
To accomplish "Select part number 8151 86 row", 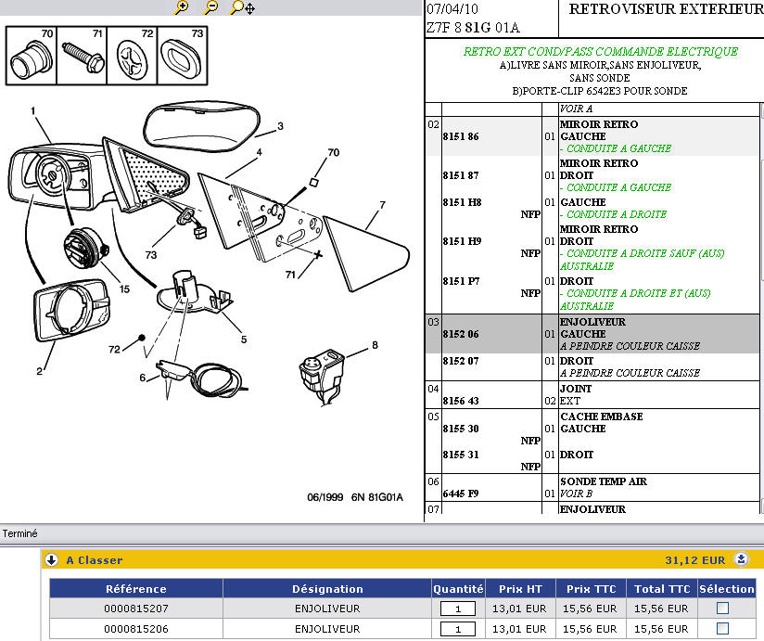I will coord(461,136).
